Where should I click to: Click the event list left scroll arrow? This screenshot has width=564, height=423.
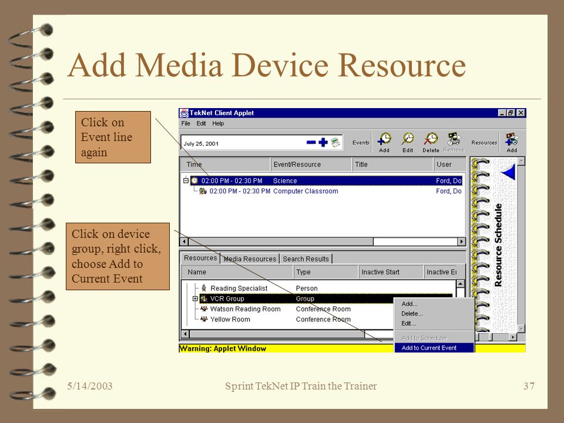point(184,241)
